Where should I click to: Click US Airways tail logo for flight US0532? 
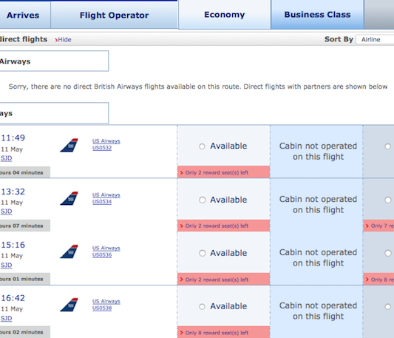[x=69, y=145]
